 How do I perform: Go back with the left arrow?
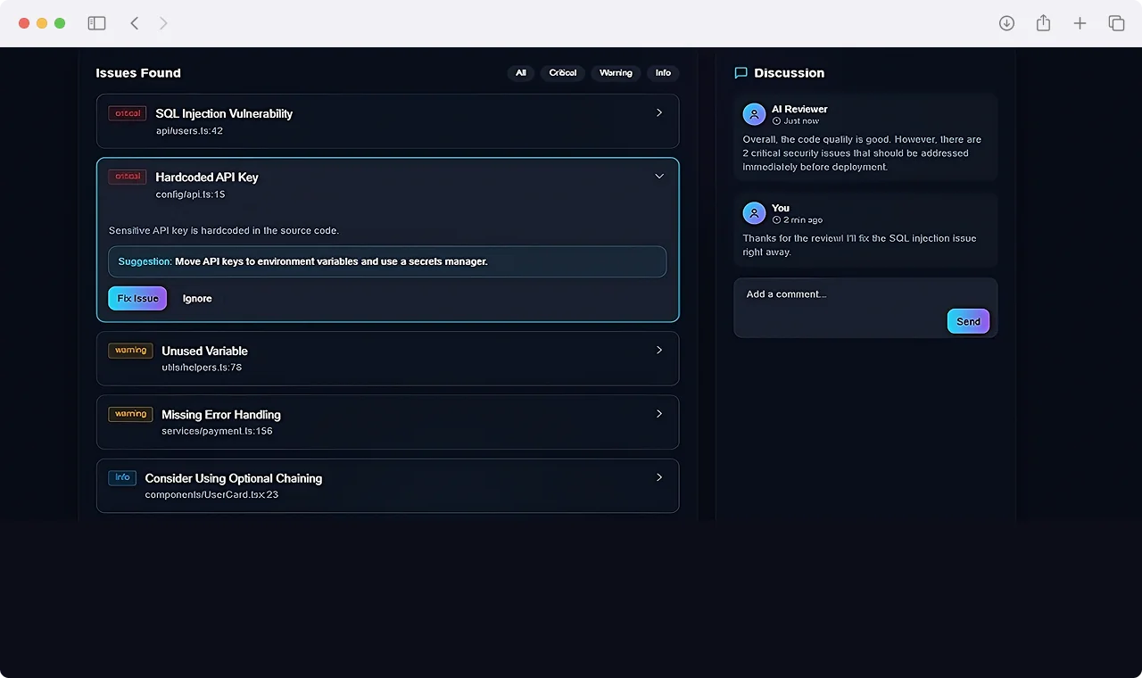[135, 23]
